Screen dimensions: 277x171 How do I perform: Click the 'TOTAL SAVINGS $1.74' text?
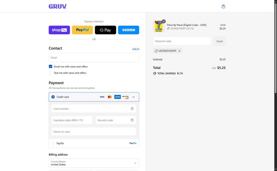coord(170,73)
